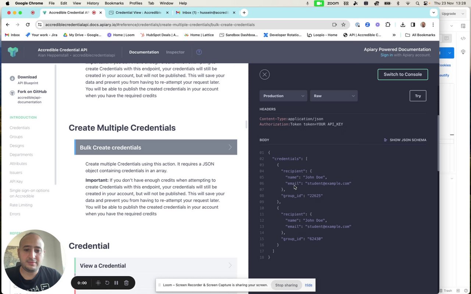Open the blue button's dropdown arrow in background window
471x294 pixels.
point(450,53)
